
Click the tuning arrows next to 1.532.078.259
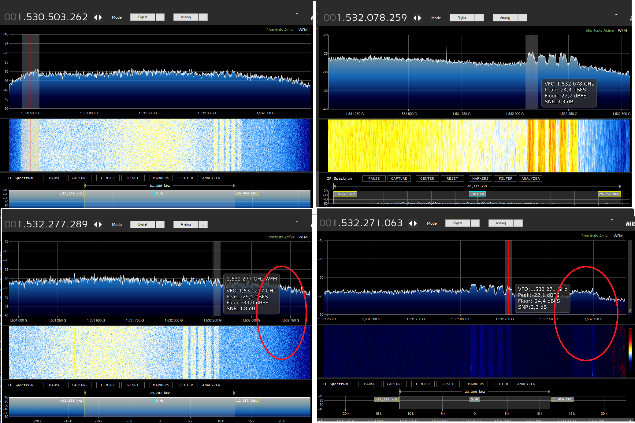(417, 18)
